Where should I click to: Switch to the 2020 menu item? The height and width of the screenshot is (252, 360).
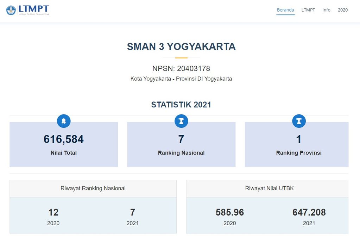342,10
